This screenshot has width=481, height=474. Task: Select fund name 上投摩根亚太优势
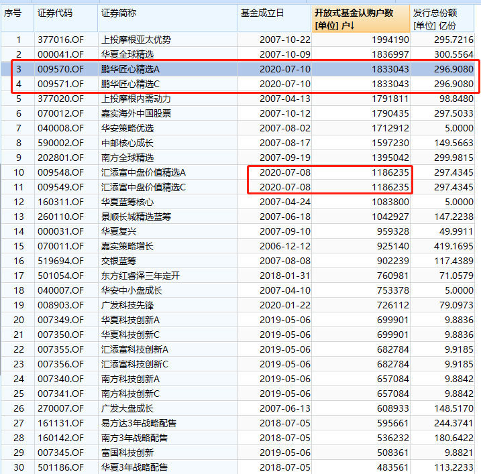pos(136,40)
